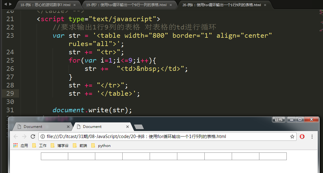Close the second Document browser tab
The height and width of the screenshot is (173, 323).
coord(128,127)
